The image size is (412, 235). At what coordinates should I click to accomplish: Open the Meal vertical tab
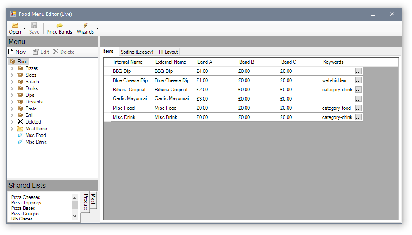[x=93, y=199]
